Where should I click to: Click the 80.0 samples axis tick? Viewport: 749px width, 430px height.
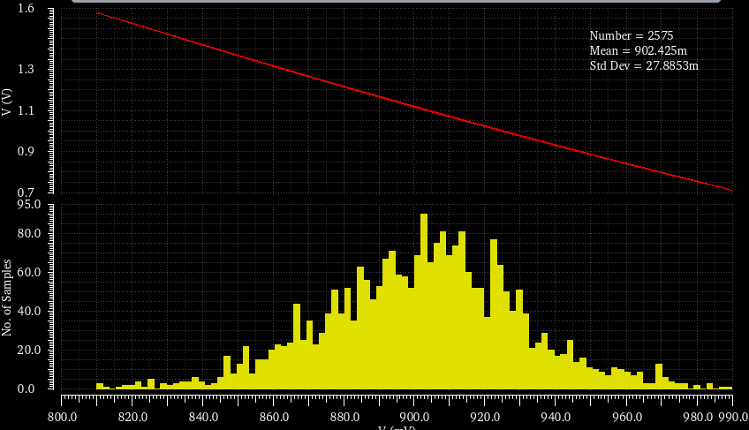click(29, 234)
